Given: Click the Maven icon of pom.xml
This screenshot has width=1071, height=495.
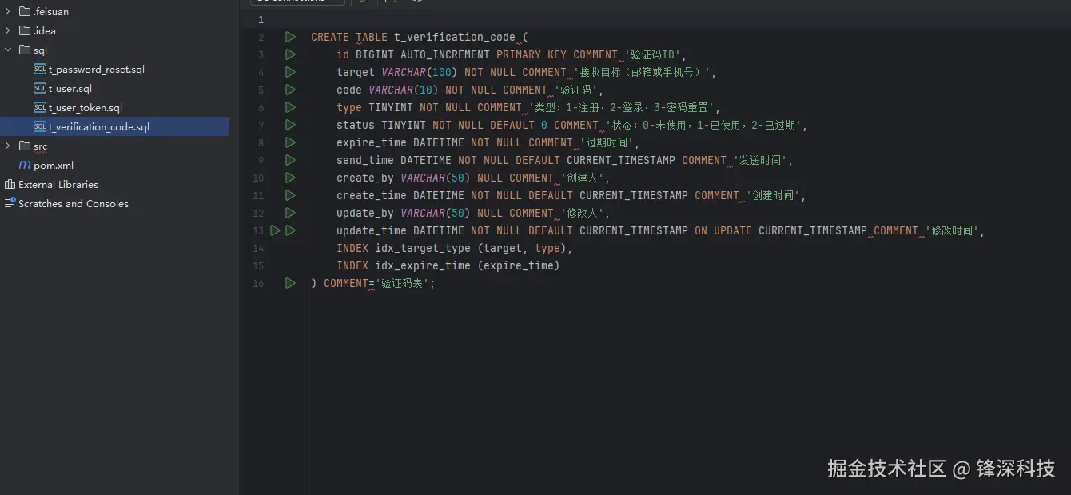Looking at the screenshot, I should click(25, 165).
